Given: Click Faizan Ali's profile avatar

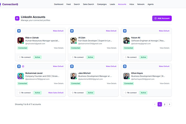Looking at the screenshot, I should click(x=126, y=41).
